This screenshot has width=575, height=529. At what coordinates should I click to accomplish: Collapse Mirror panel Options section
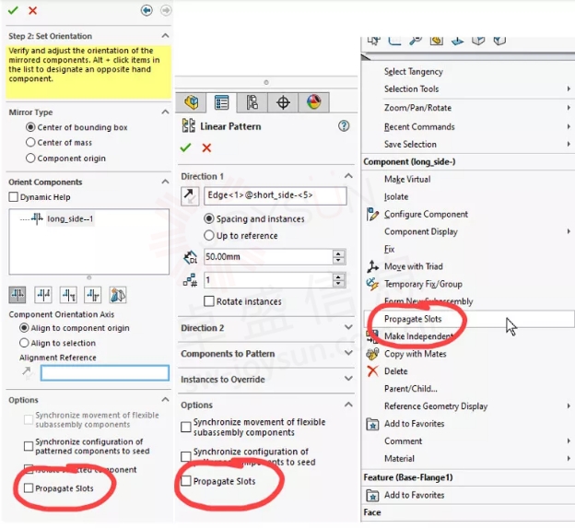tap(165, 399)
